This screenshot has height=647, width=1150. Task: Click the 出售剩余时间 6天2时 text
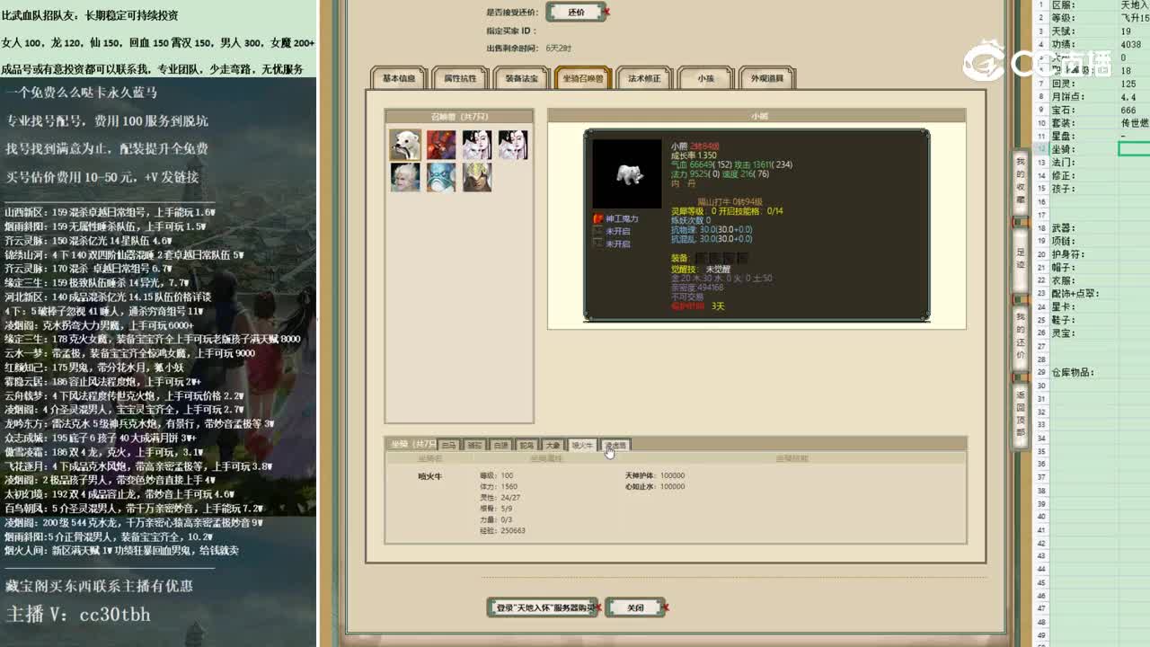click(x=528, y=48)
